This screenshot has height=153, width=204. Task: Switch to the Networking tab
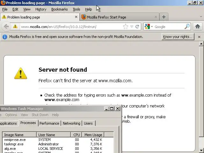[x=71, y=123]
